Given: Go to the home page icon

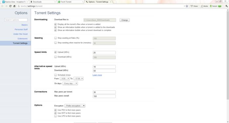Looking at the screenshot, I should 14,6.
